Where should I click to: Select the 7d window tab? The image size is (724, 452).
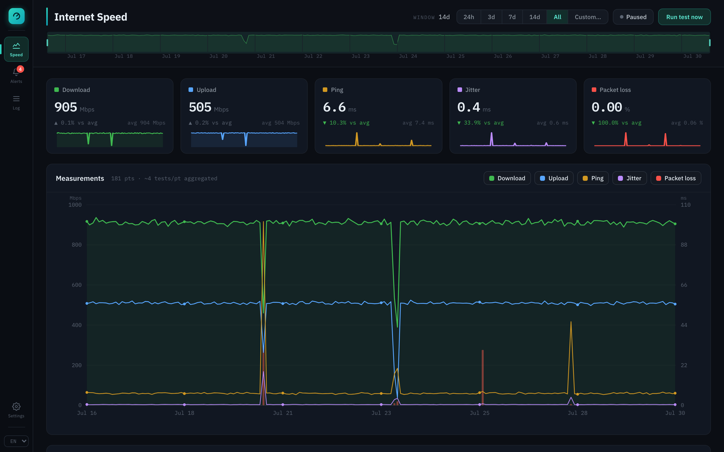(512, 17)
